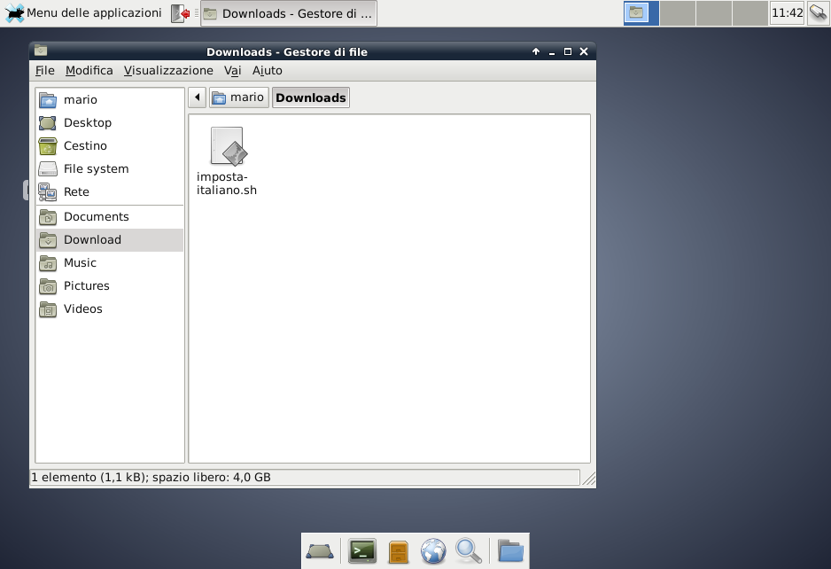Open the mario home folder in sidebar

(x=110, y=99)
